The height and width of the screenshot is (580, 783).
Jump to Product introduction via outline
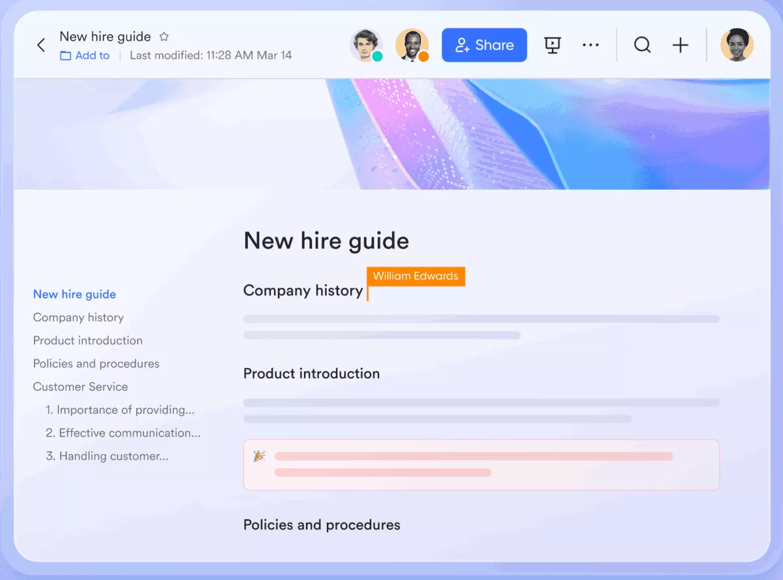click(x=87, y=340)
